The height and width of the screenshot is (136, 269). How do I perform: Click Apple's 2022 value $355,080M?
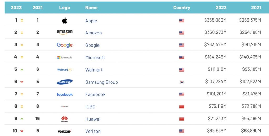click(215, 21)
